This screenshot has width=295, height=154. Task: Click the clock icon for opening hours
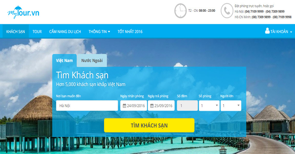[180, 11]
